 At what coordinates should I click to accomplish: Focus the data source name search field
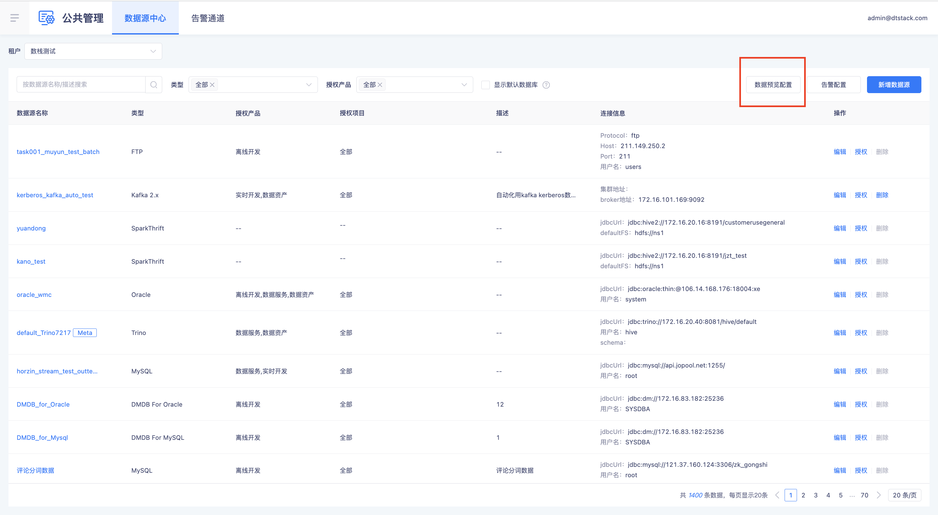tap(81, 85)
